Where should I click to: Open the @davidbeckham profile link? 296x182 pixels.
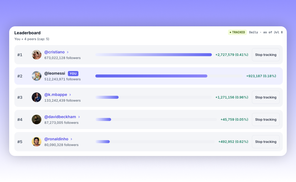(60, 117)
